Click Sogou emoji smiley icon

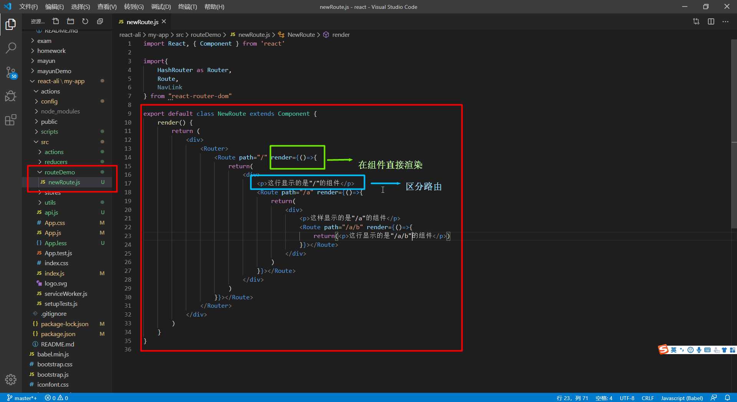tap(691, 350)
